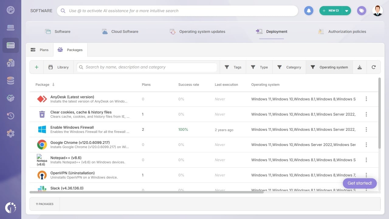Open Settings from the sidebar gear icon

(11, 133)
